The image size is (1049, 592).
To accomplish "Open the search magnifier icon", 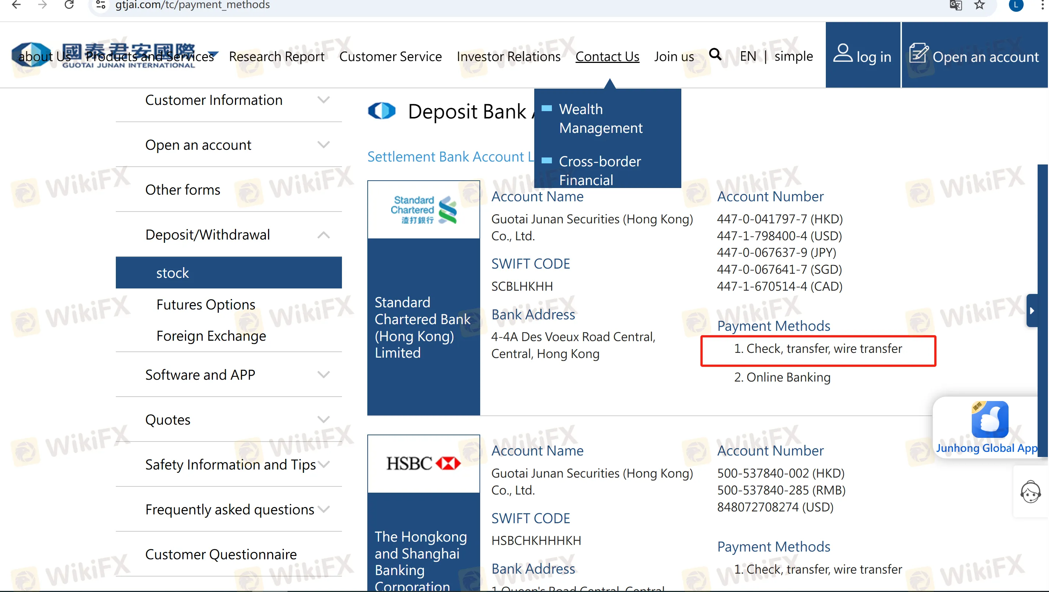I will coord(716,55).
